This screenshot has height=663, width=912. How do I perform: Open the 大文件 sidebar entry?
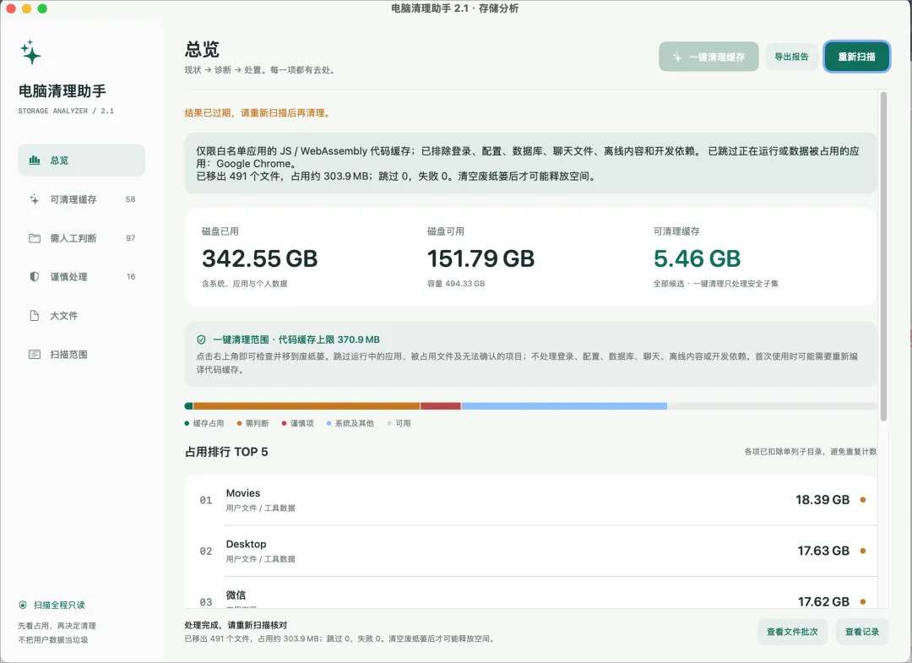81,316
